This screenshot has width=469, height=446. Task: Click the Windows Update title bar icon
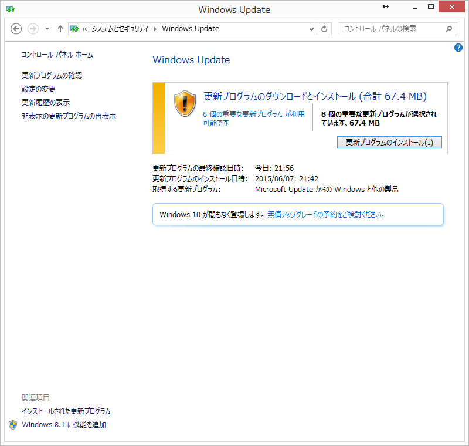(x=11, y=9)
